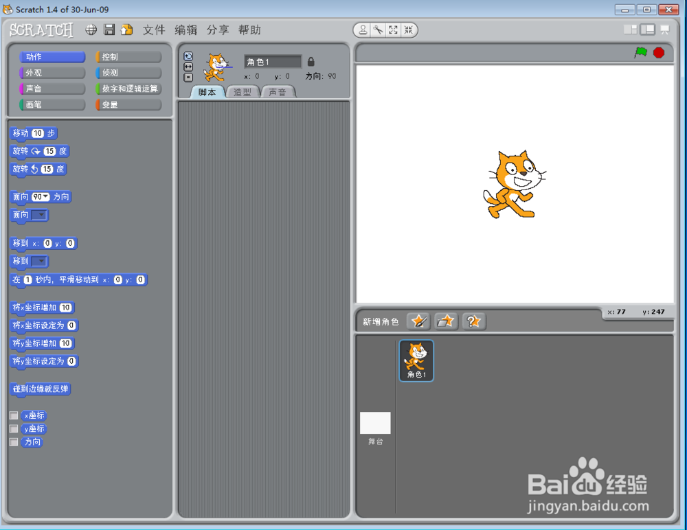Viewport: 687px width, 530px height.
Task: Switch to full stage view
Action: tap(647, 30)
